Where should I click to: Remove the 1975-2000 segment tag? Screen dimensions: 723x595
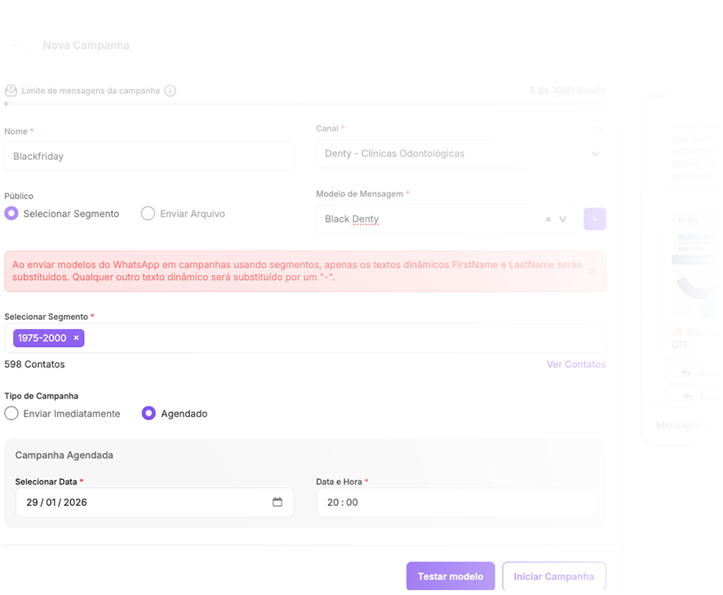tap(77, 338)
